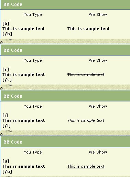Viewport: 130px width, 177px height.
Task: Click "You Type" label in the [s] section
Action: [x=33, y=61]
